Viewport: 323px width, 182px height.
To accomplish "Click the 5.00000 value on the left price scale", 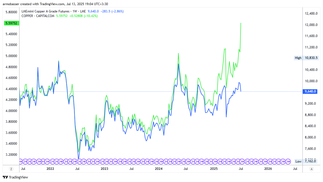I will tap(11, 56).
